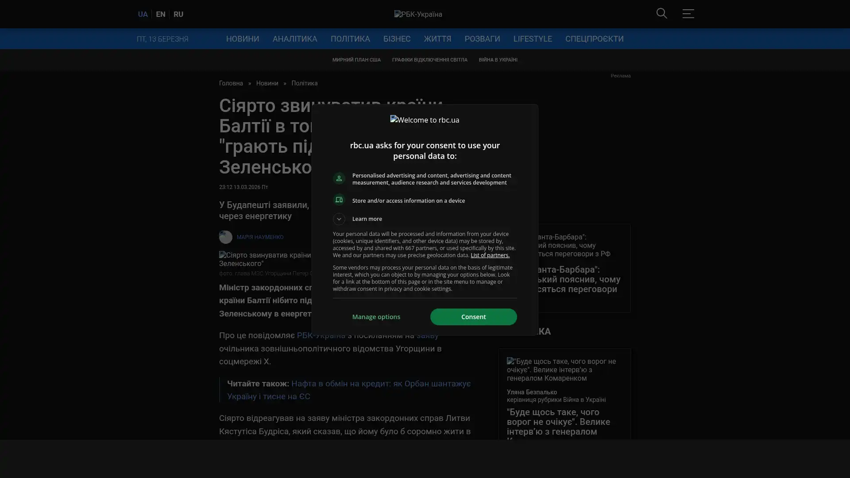Viewport: 850px width, 478px height.
Task: Open the АНАЛІТИКА menu section
Action: 294,39
